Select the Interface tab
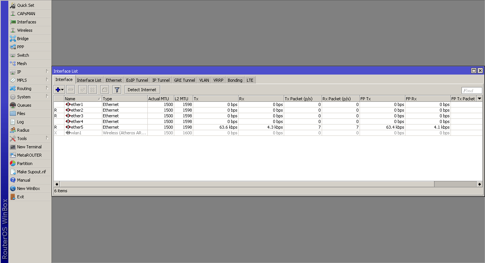485x263 pixels. pos(64,79)
